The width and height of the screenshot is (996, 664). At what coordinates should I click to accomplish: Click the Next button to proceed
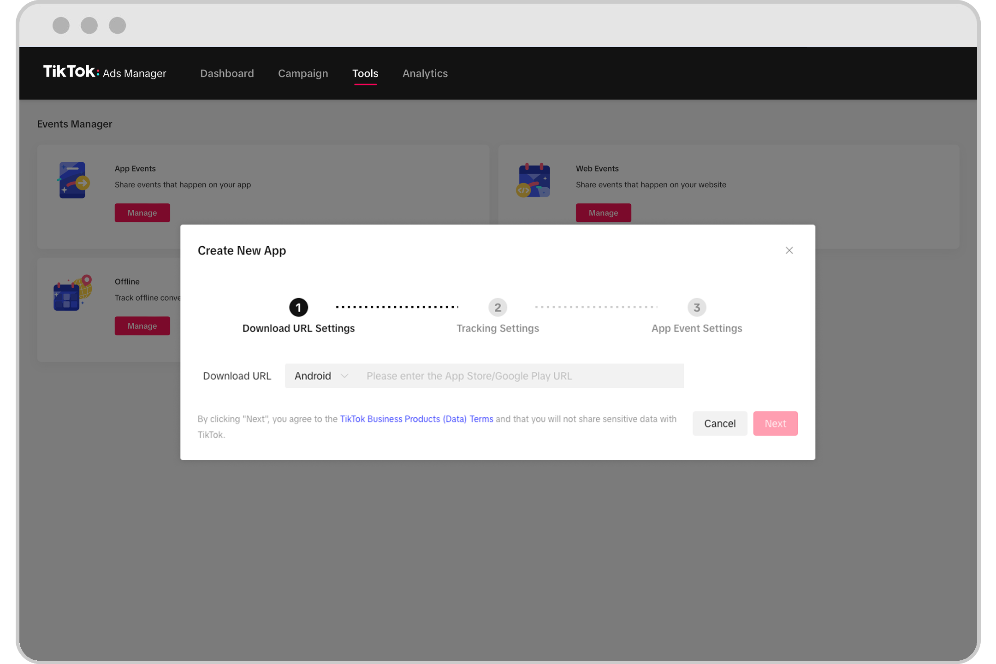point(775,423)
